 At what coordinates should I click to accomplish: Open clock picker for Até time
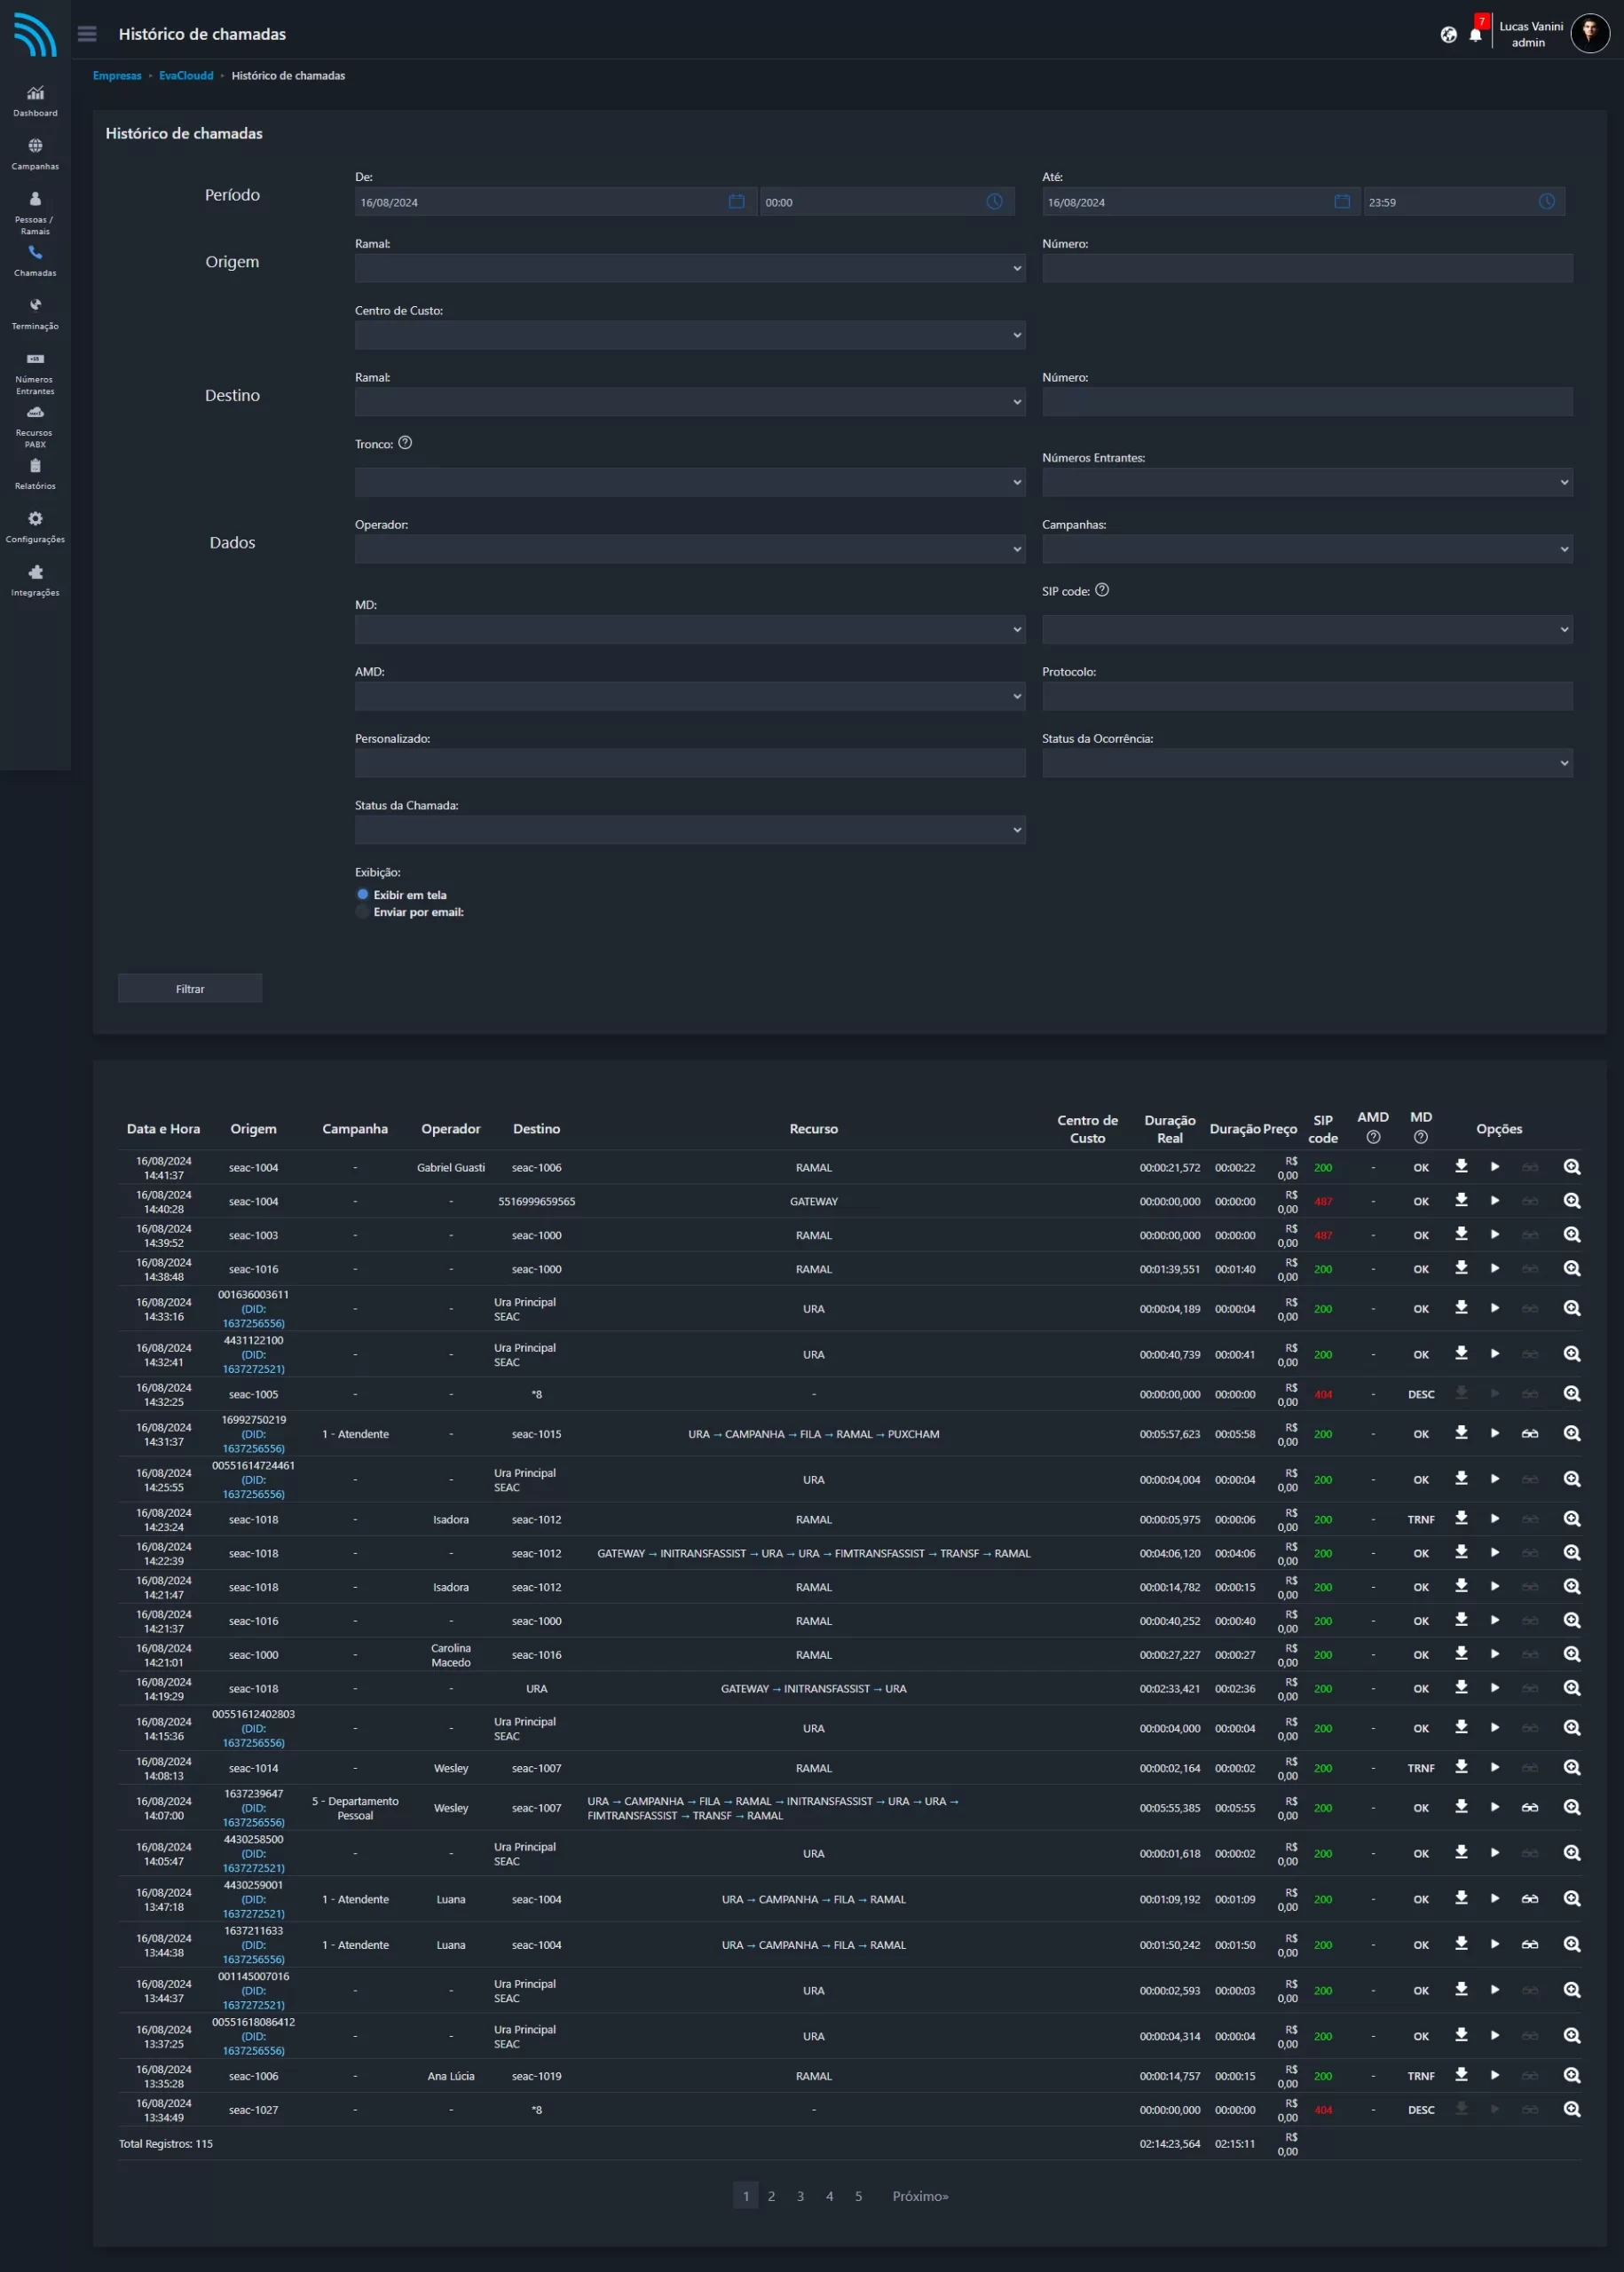1546,202
